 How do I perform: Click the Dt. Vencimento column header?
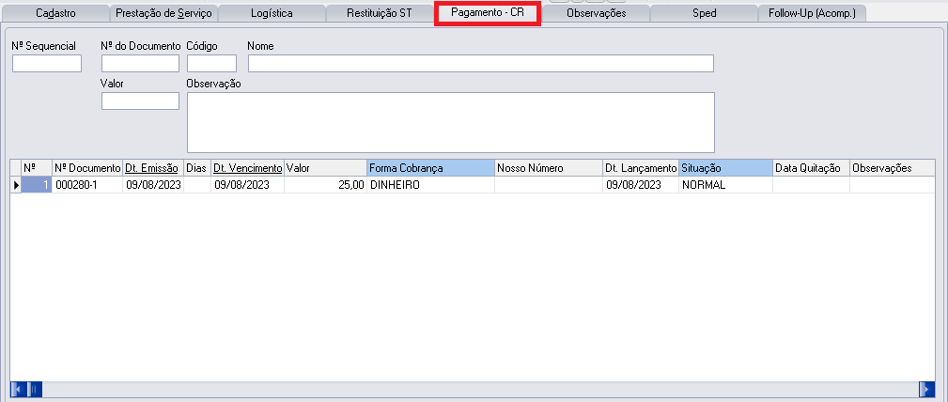coord(247,168)
